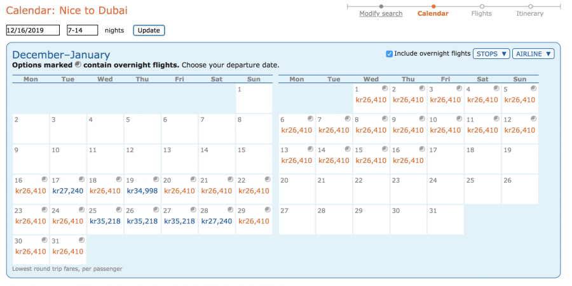Click overnight icon on January 1

(x=385, y=88)
